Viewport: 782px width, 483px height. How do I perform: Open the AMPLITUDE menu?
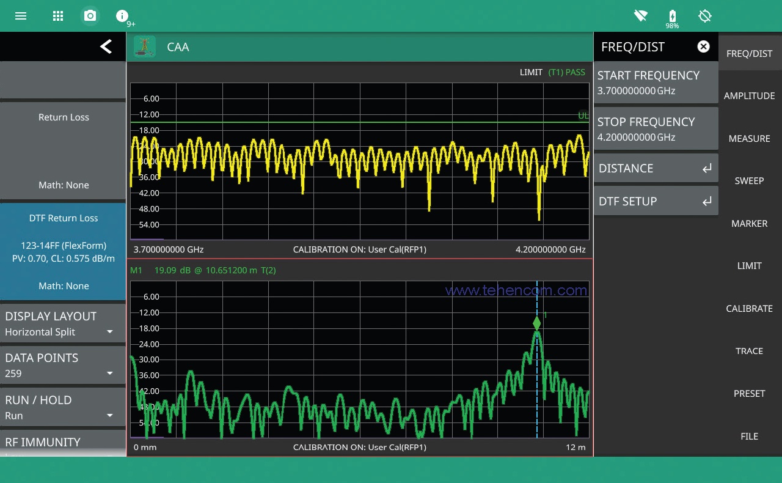[750, 96]
